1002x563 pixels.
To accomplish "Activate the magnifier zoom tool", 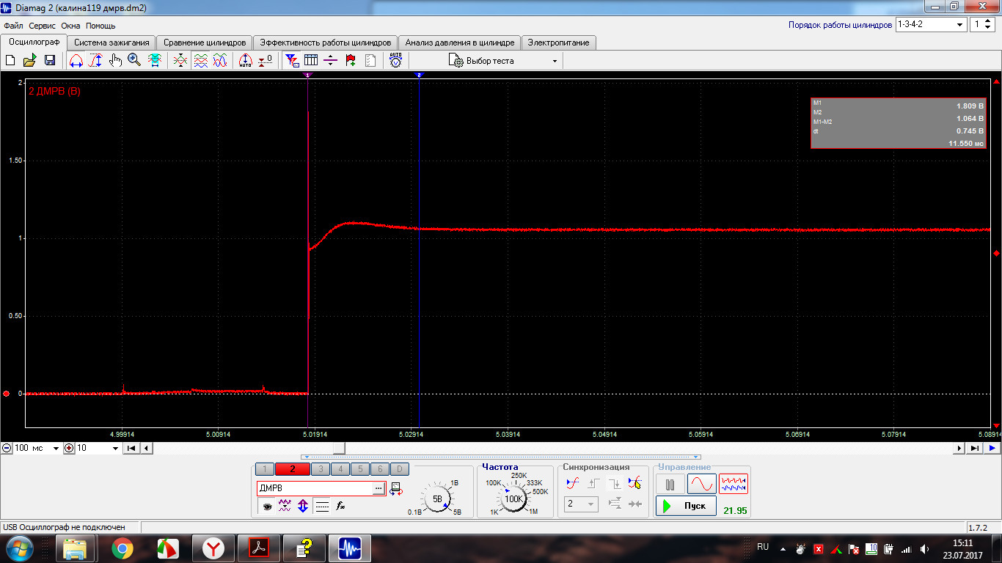I will 134,61.
